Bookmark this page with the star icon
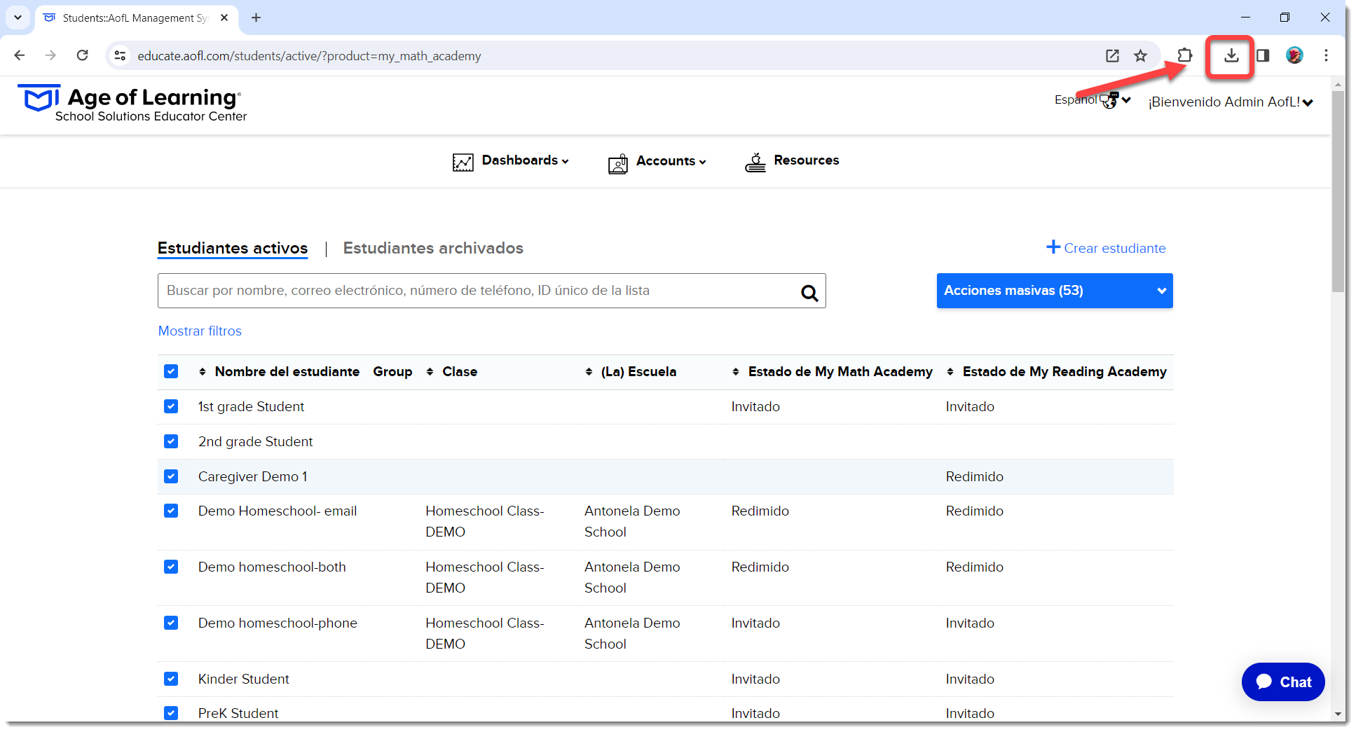Viewport: 1356px width, 732px height. coord(1141,55)
